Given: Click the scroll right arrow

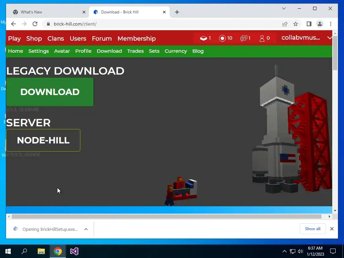Looking at the screenshot, I should (329, 217).
